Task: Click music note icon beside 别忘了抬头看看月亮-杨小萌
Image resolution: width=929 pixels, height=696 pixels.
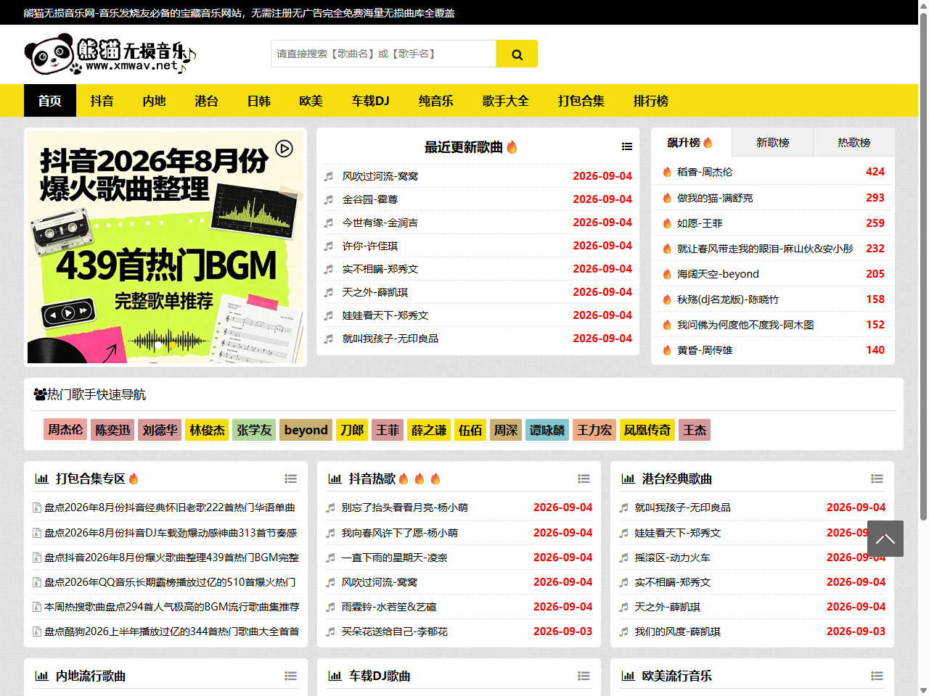Action: coord(330,507)
